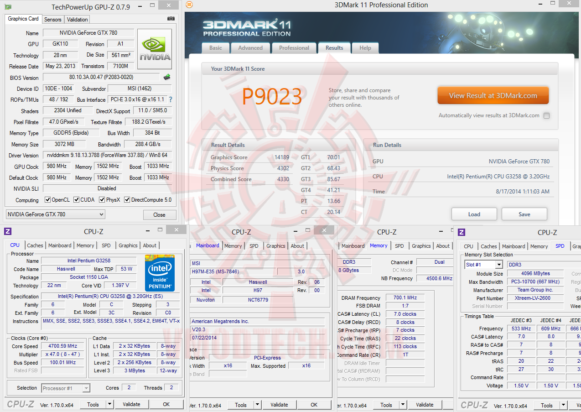The width and height of the screenshot is (581, 412).
Task: Click the orange 3DMark 11 title bar icon
Action: point(189,5)
